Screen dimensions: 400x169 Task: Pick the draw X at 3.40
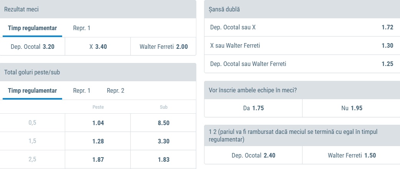click(98, 47)
